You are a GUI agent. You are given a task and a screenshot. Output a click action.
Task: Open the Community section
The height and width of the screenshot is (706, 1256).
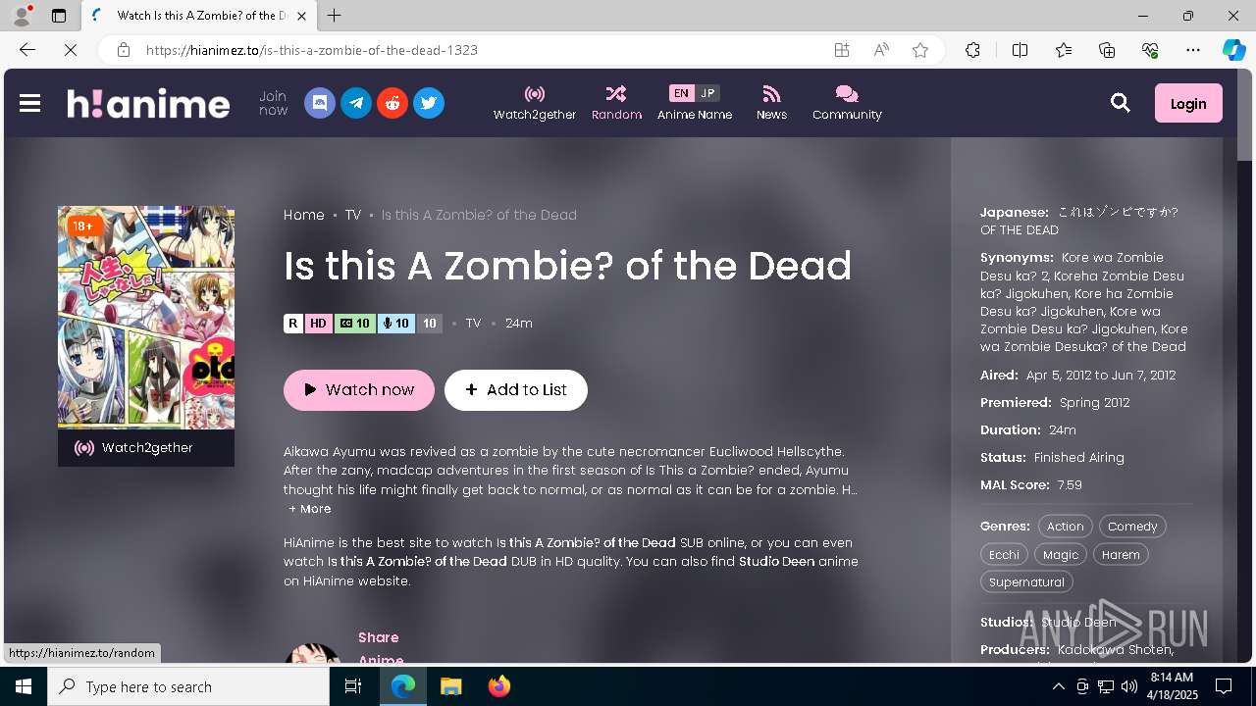847,103
